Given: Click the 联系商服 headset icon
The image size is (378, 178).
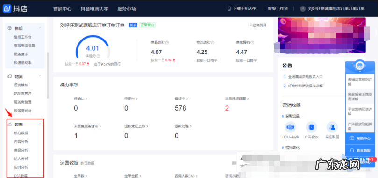Looking at the screenshot, I should (x=352, y=150).
